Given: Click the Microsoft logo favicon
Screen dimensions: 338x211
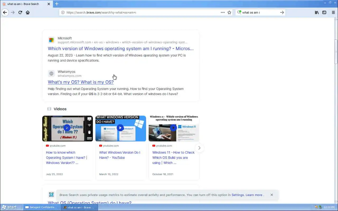Looking at the screenshot, I should (x=51, y=40).
